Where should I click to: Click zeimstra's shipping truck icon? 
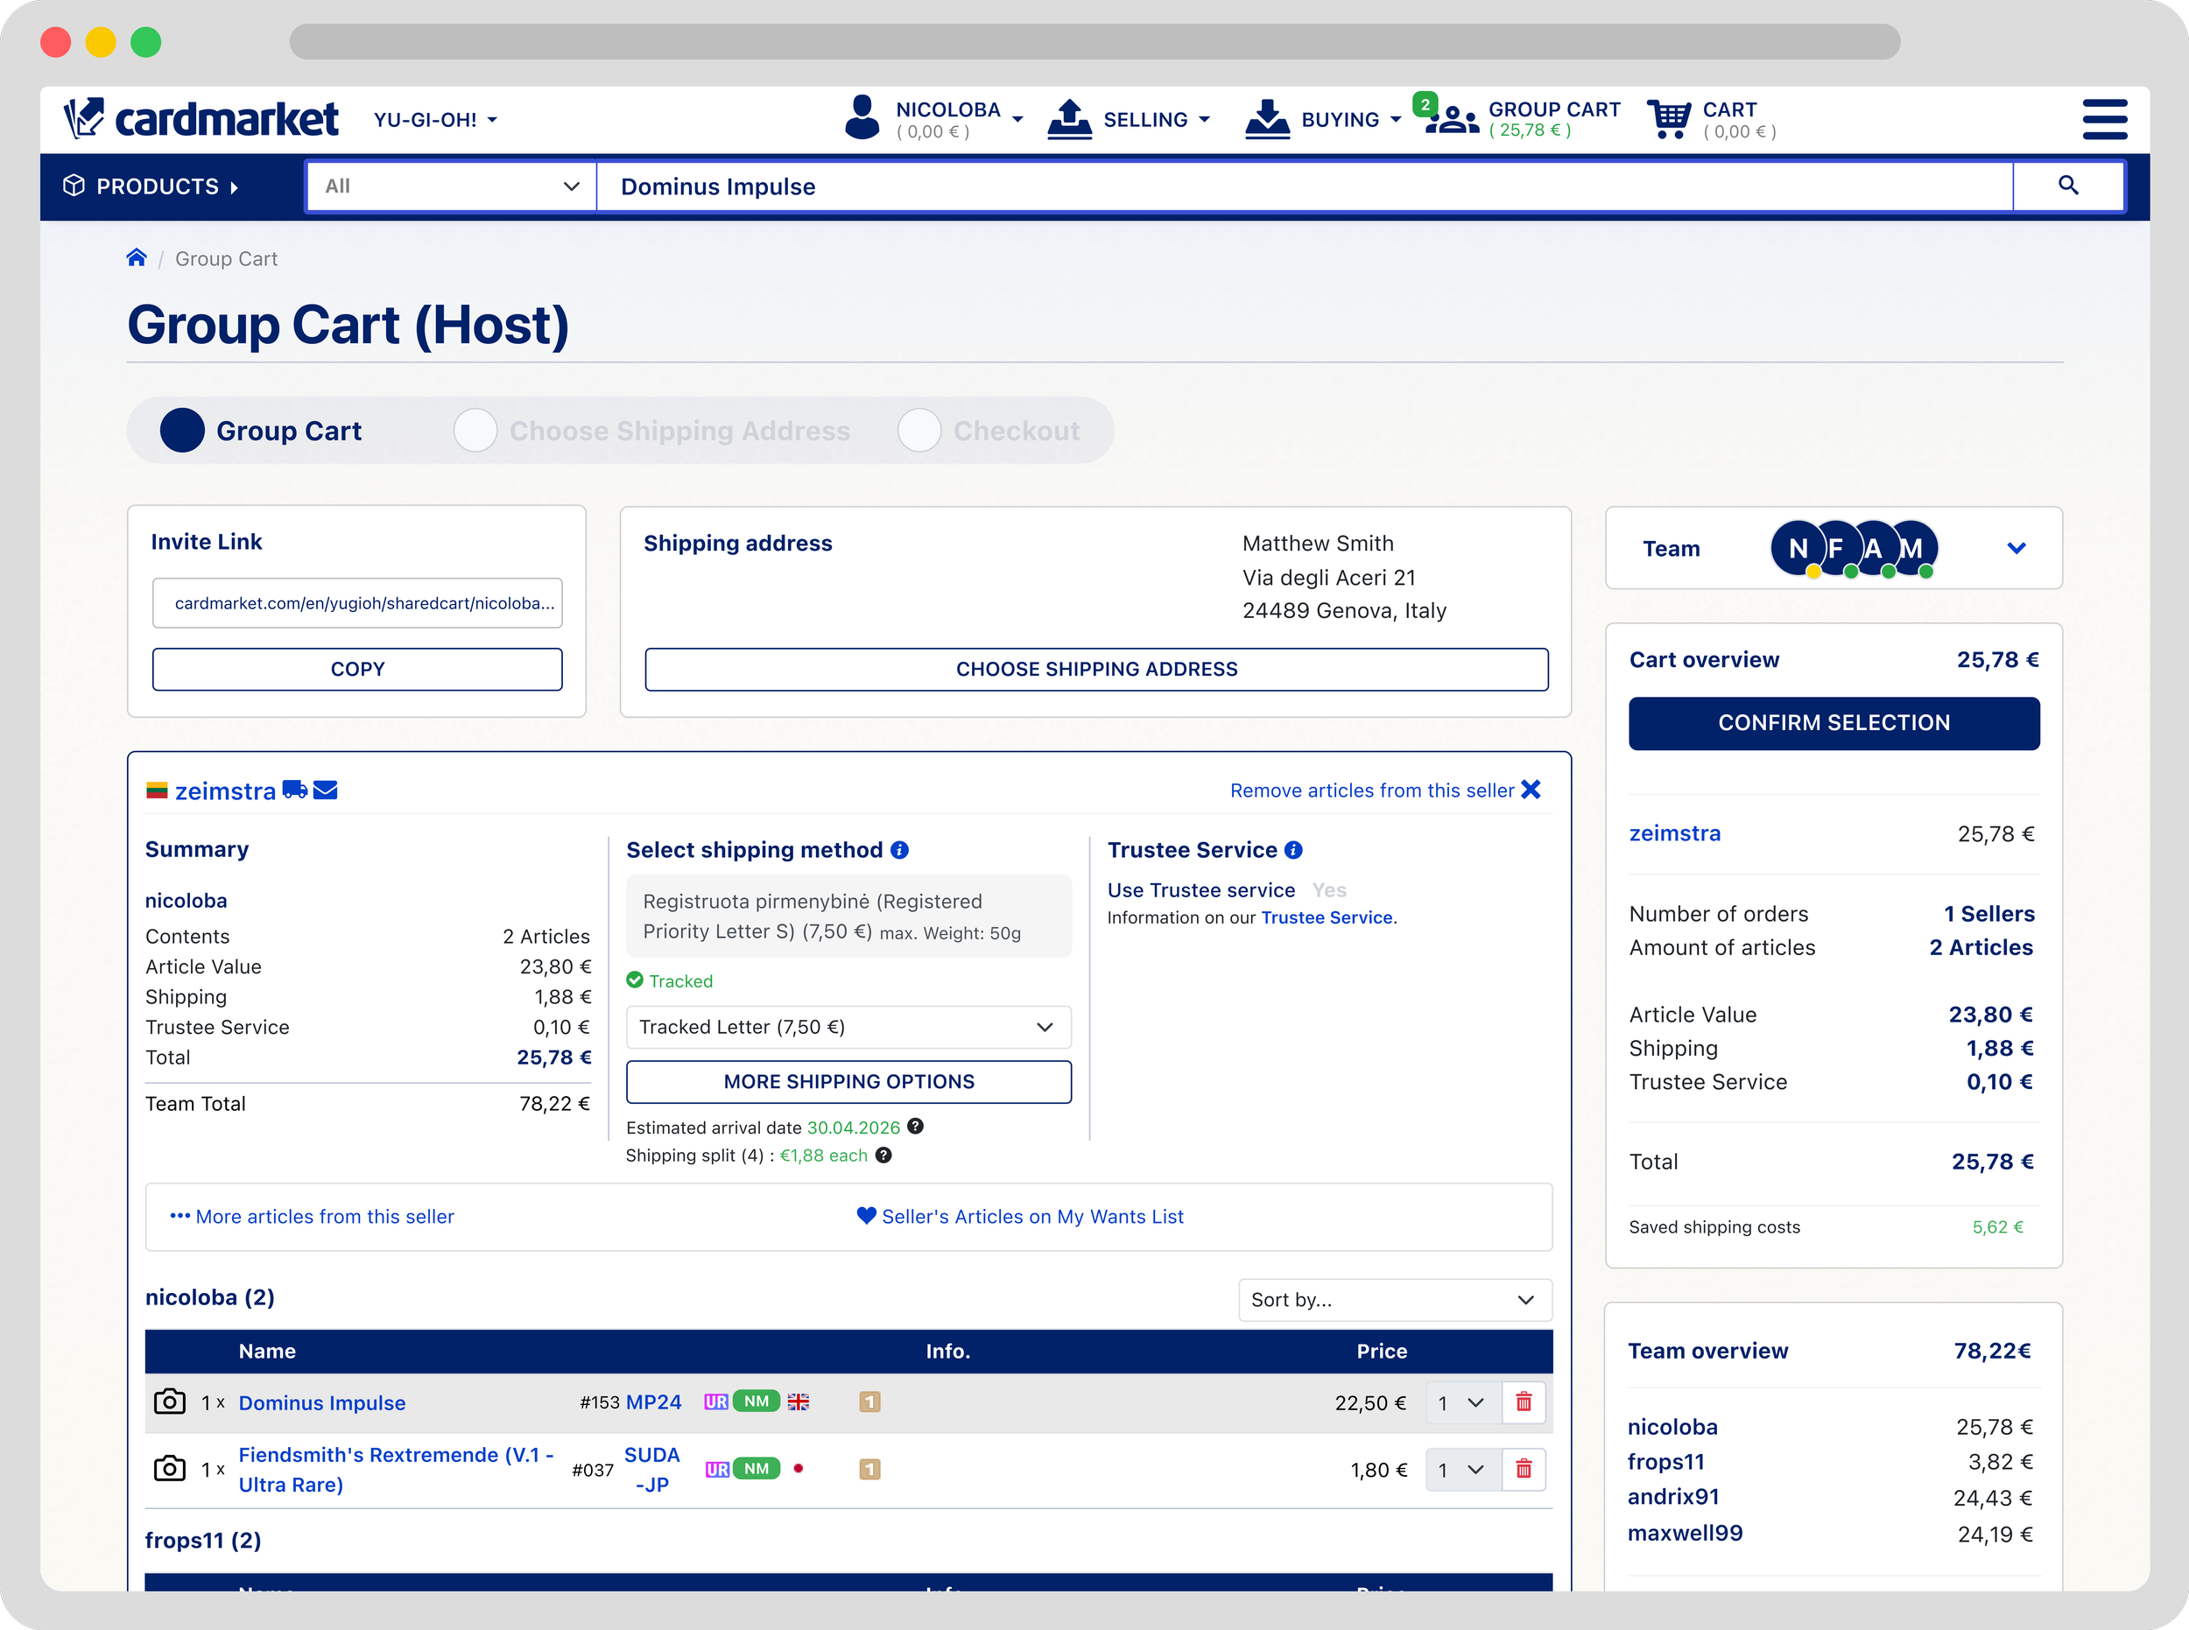pyautogui.click(x=293, y=790)
